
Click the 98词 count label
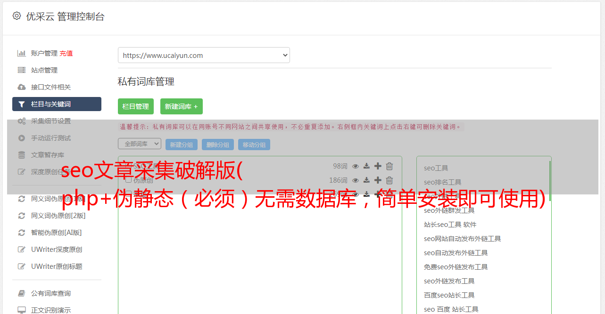tap(340, 166)
